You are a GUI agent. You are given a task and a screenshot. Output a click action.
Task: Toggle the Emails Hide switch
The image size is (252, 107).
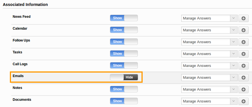click(124, 77)
